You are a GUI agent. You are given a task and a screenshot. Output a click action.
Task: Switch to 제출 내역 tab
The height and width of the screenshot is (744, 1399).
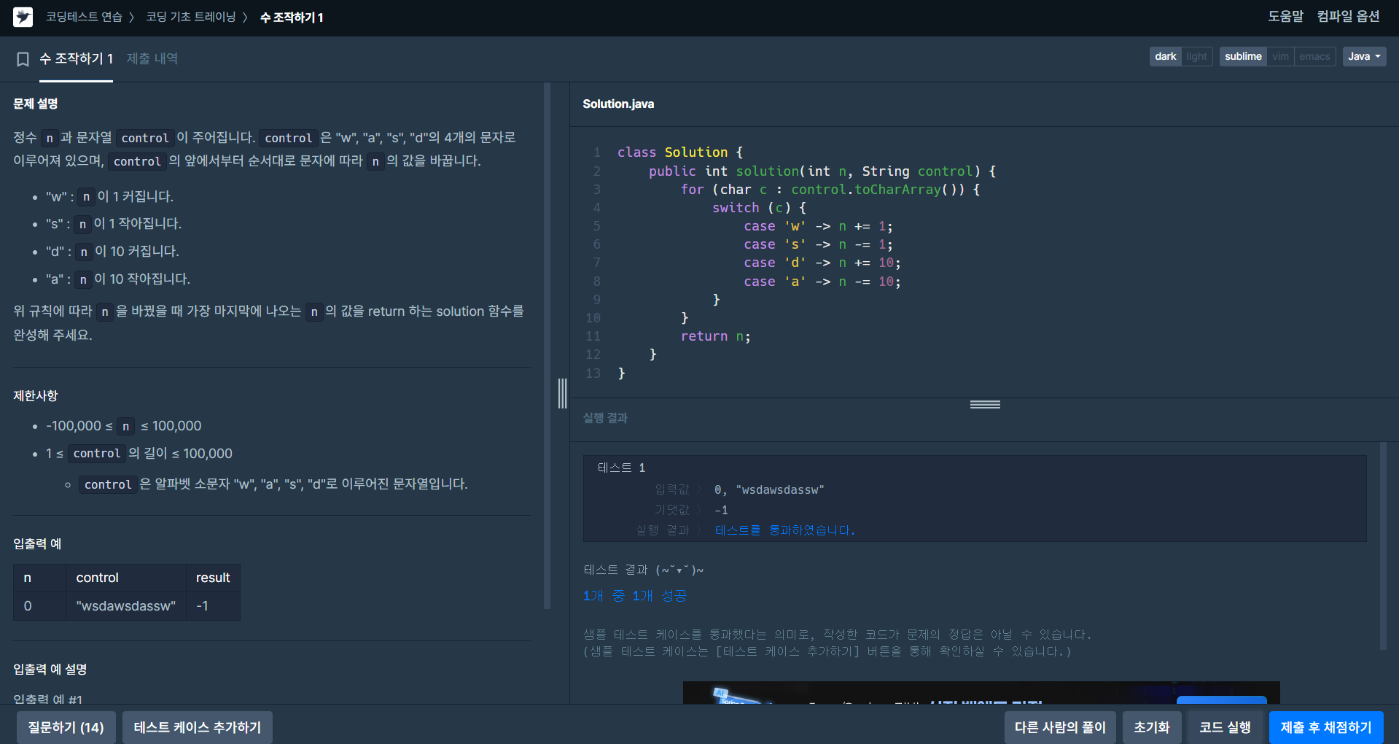pos(152,58)
